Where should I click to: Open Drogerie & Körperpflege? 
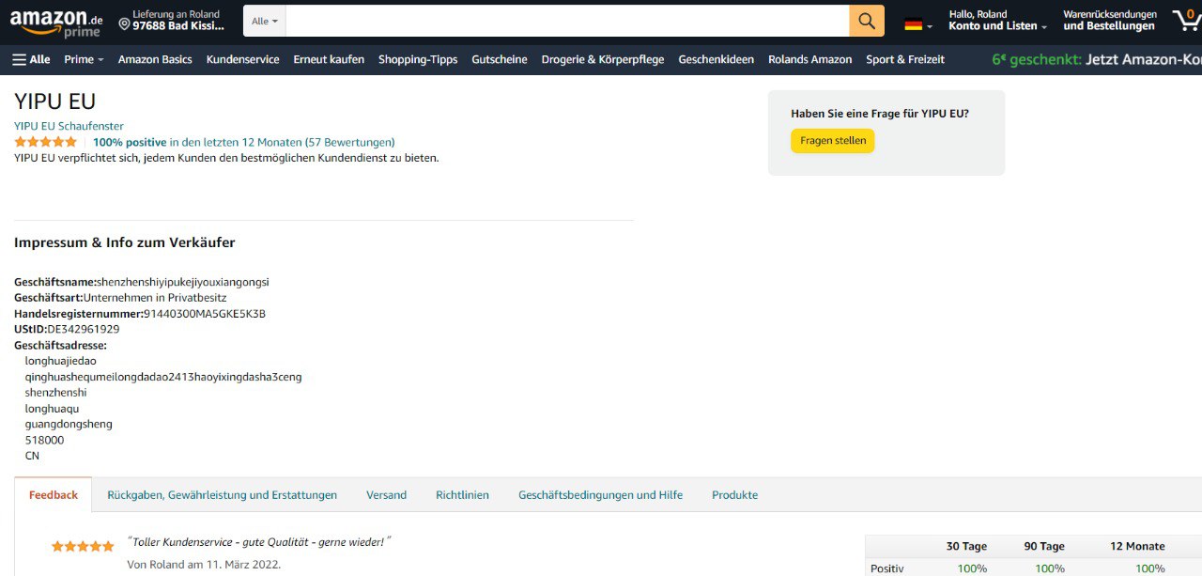[603, 59]
